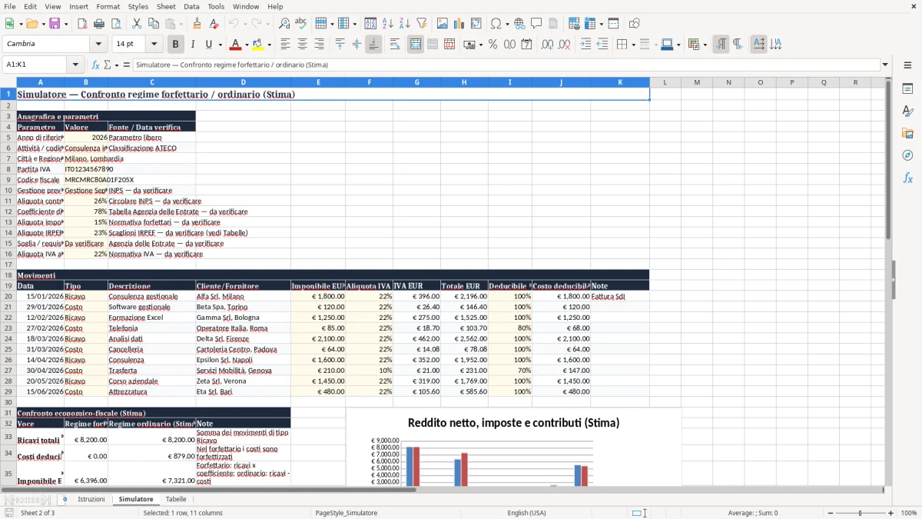Toggle Wrap Text
This screenshot has width=922, height=519.
(394, 45)
